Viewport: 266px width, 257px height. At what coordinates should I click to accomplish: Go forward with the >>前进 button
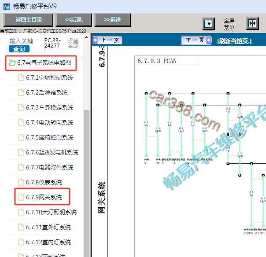point(112,20)
